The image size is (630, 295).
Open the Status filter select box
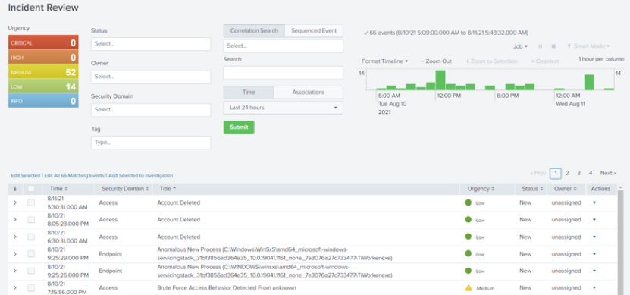pos(151,44)
